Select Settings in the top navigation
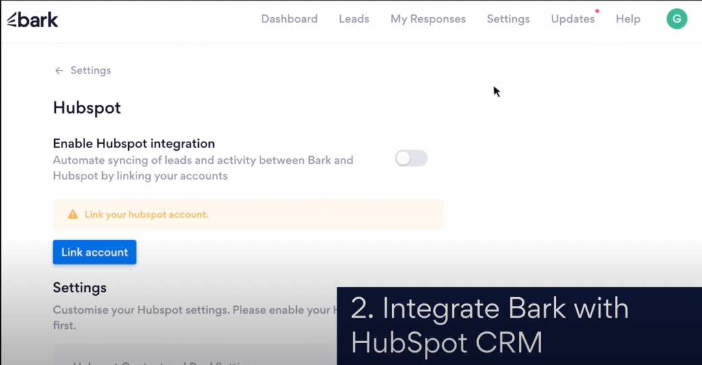The image size is (702, 365). coord(508,18)
